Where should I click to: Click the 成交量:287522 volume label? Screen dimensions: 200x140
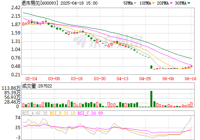[x=37, y=86]
